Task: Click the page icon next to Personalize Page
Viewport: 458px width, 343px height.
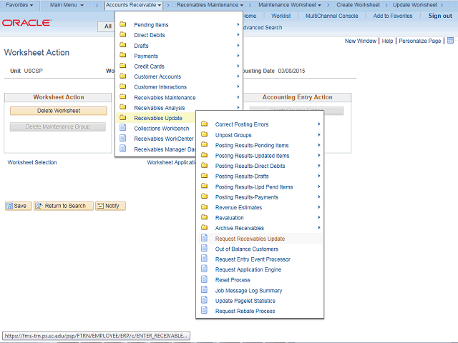Action: coord(450,41)
